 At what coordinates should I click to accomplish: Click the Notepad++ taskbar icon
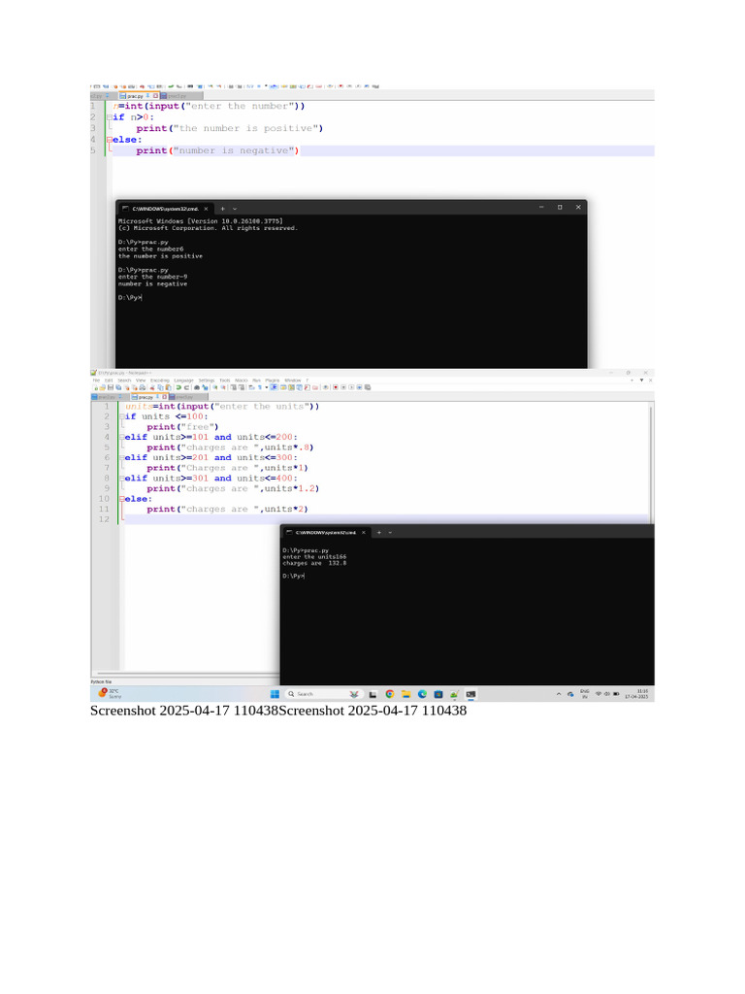pyautogui.click(x=455, y=694)
